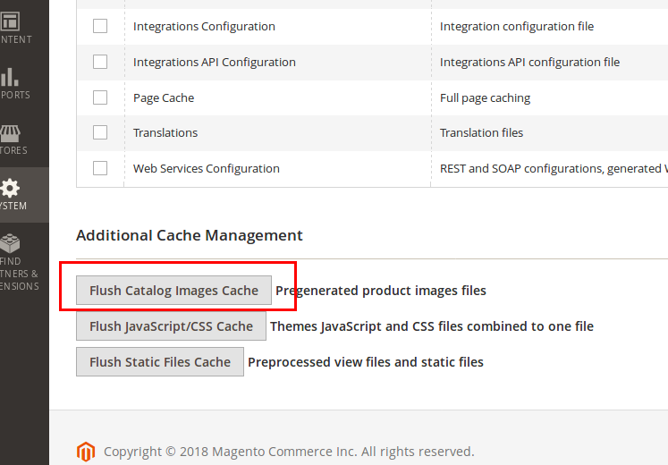668x465 pixels.
Task: Click the Magento logo in the footer
Action: 86,451
